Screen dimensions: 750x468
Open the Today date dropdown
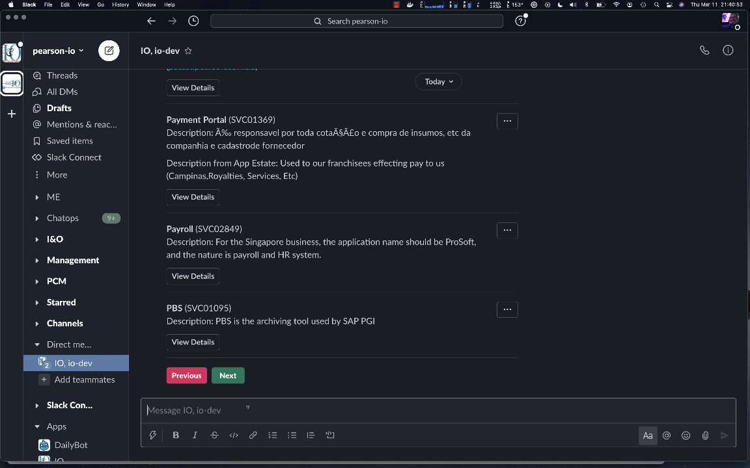click(x=439, y=82)
